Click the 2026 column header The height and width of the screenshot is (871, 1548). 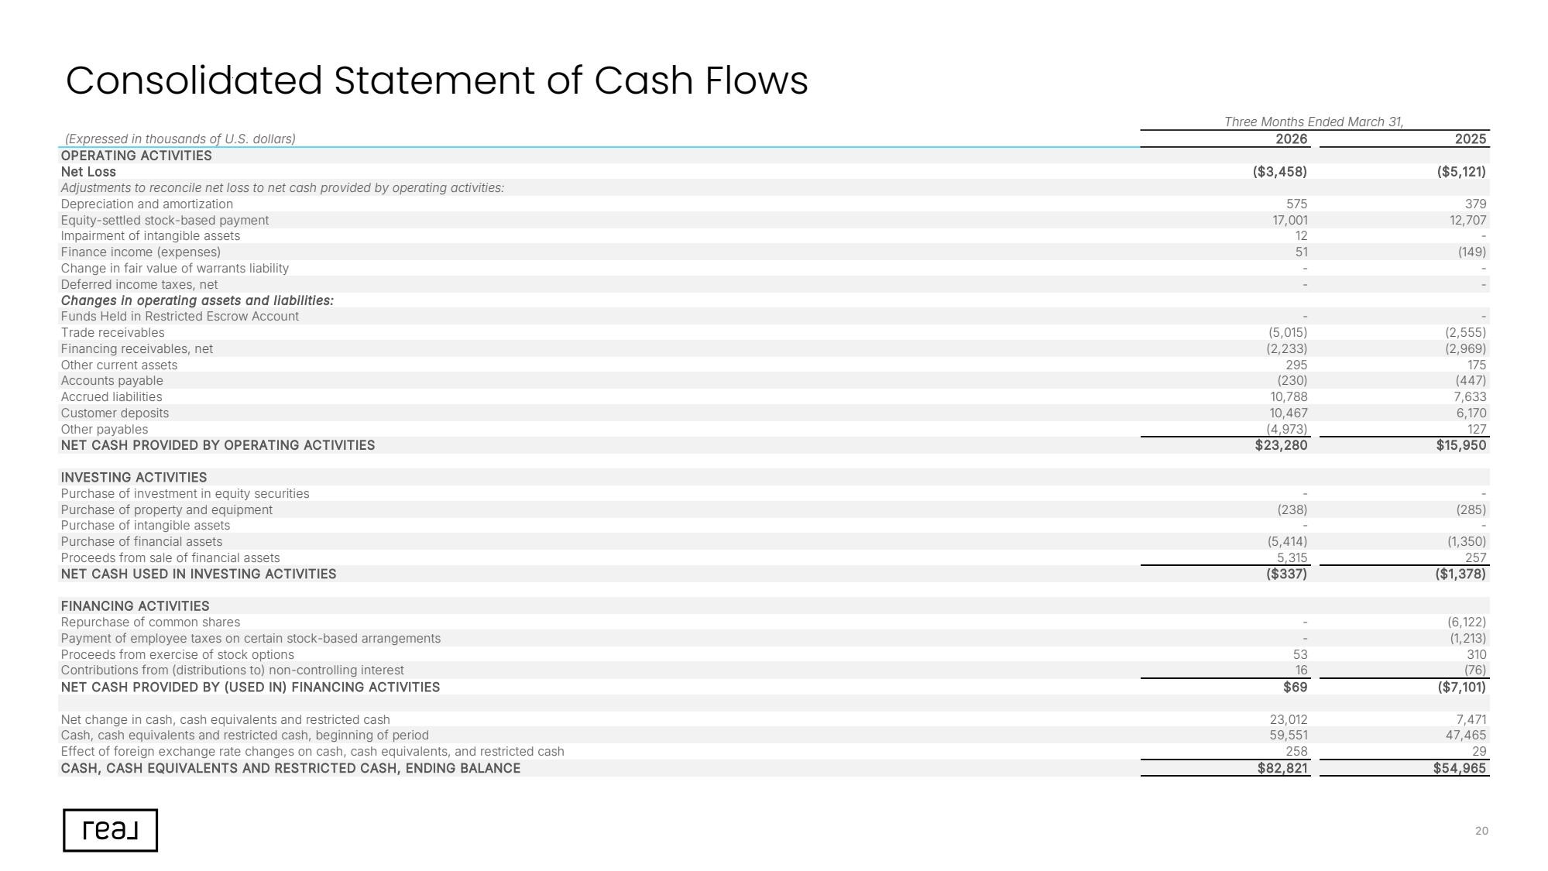1291,139
